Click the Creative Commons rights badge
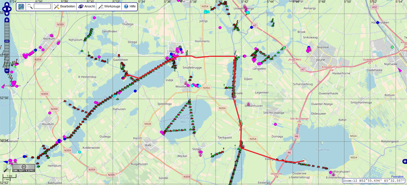407x185 pixels. pyautogui.click(x=24, y=168)
